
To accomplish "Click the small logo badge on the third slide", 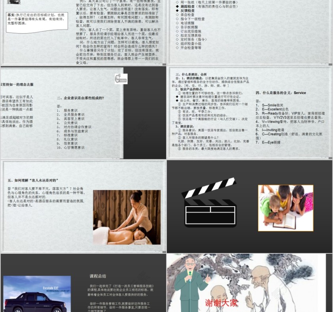I will click(121, 78).
